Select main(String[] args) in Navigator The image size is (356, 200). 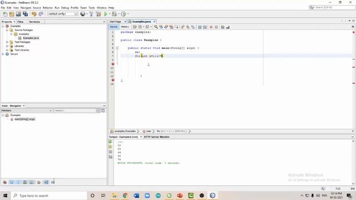[24, 119]
